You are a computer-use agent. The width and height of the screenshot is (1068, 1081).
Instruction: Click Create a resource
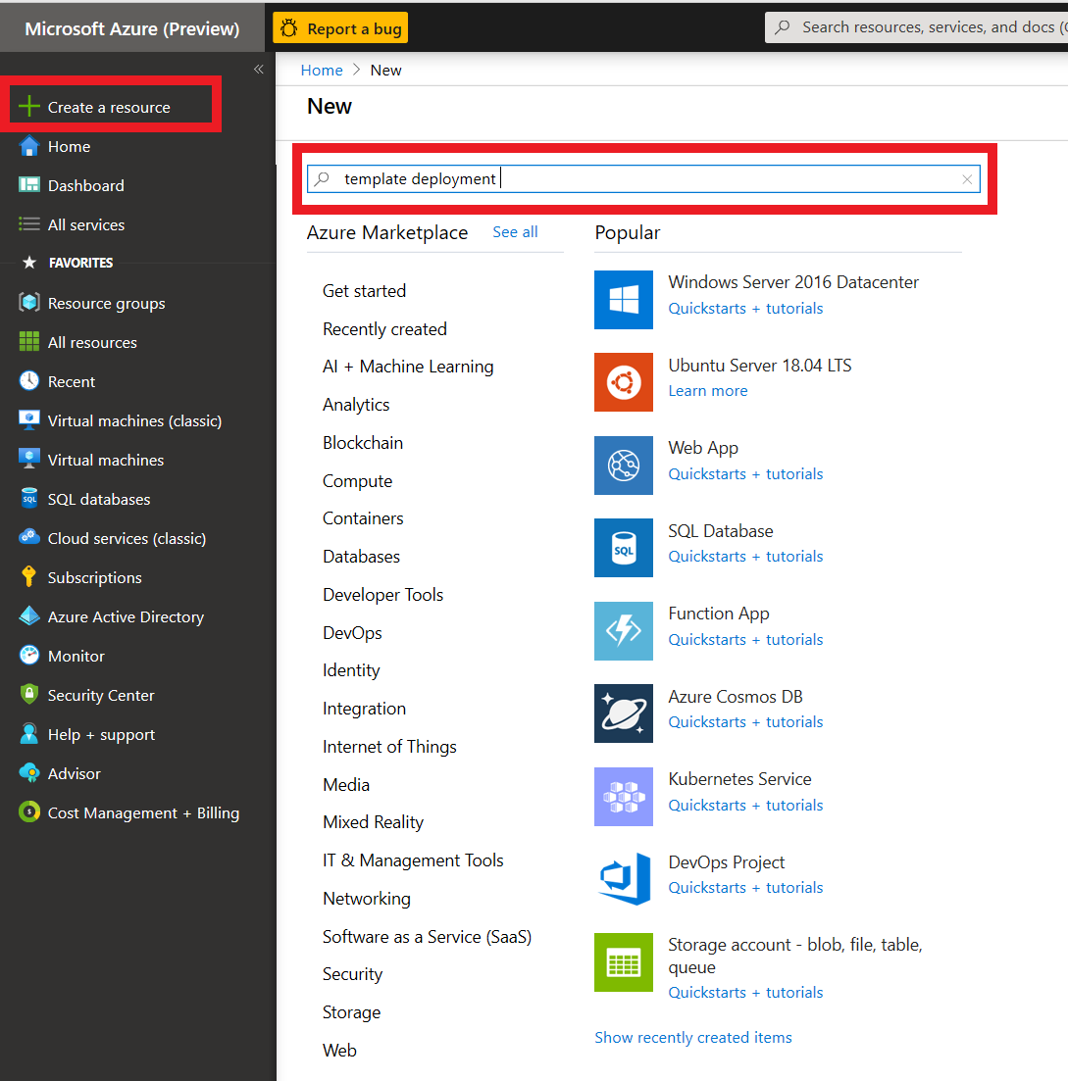click(109, 107)
